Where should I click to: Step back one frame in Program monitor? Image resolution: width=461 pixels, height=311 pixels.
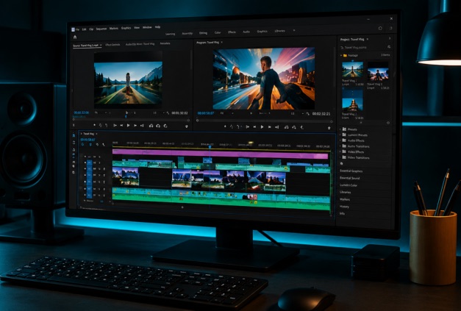[x=255, y=127]
